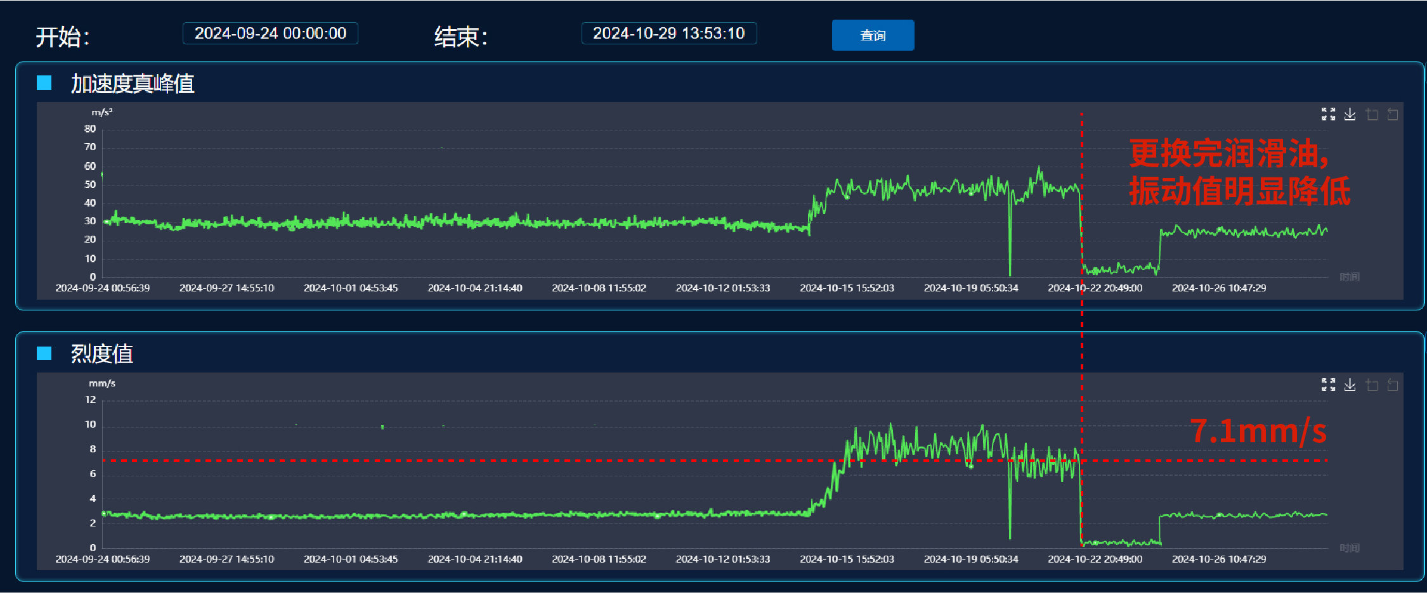Click the 4 tick on 烈度值 axis
The image size is (1427, 593).
pyautogui.click(x=93, y=499)
